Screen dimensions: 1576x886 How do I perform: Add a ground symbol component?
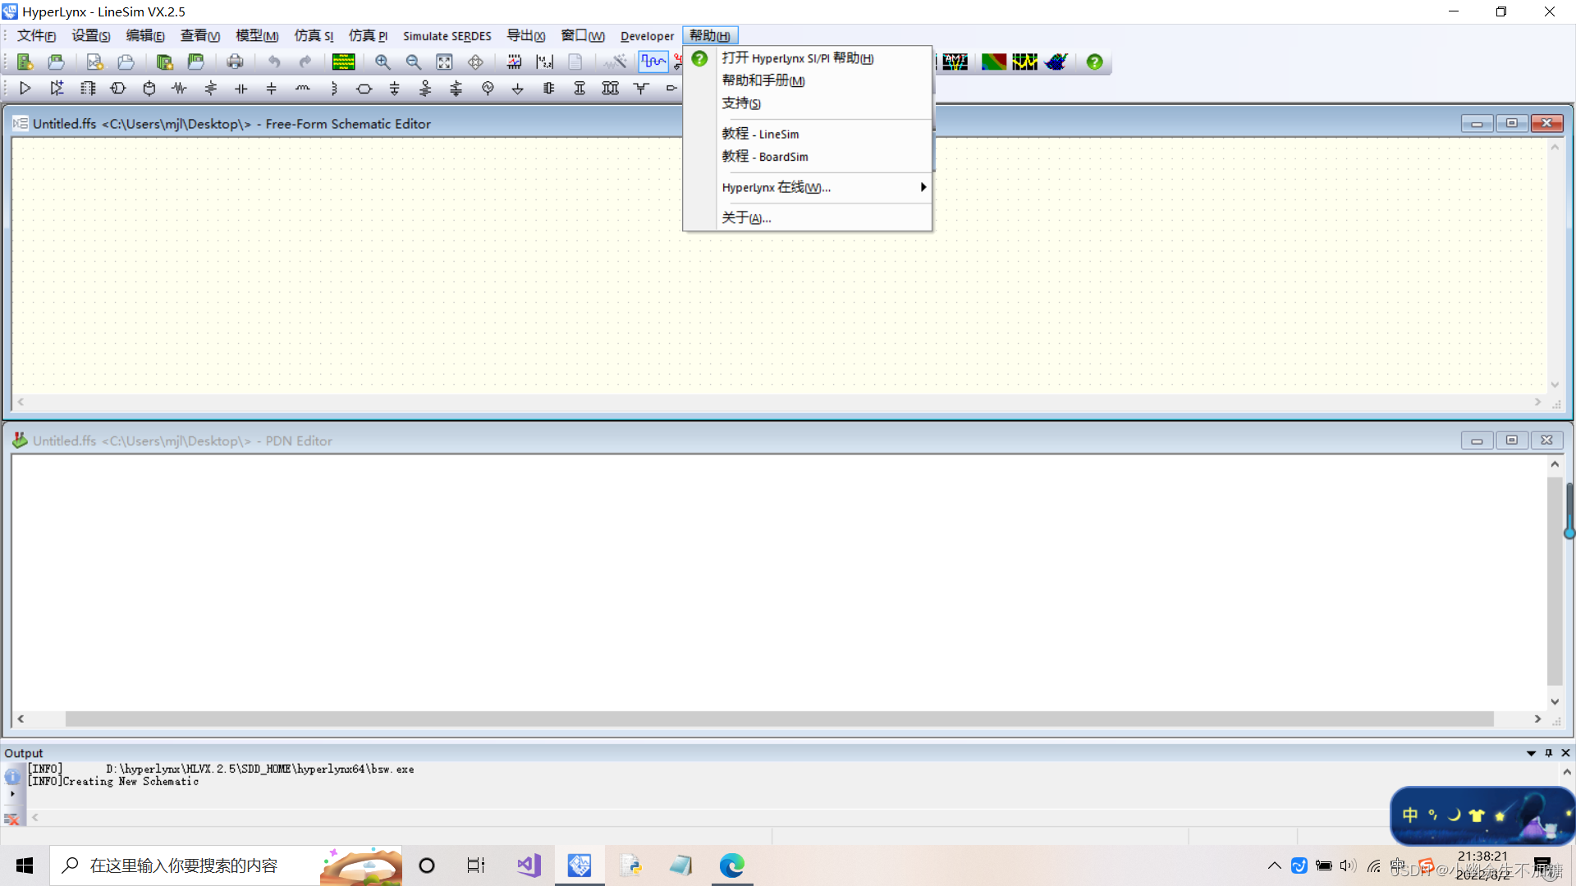[x=518, y=89]
